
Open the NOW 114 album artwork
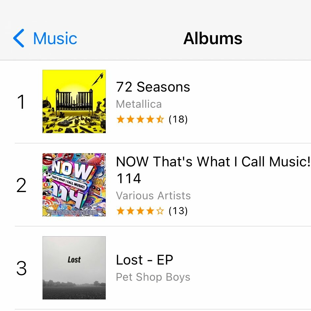pyautogui.click(x=74, y=184)
